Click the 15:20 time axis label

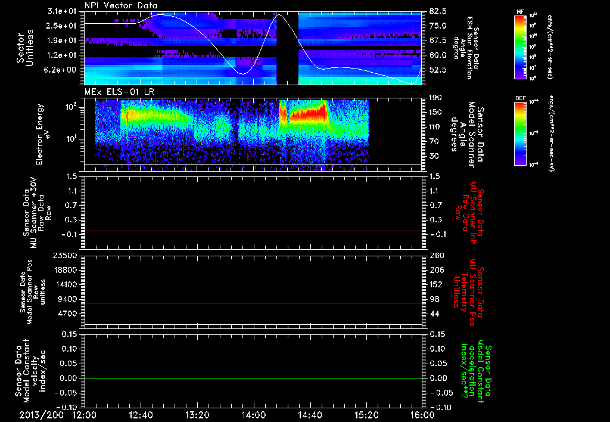[x=366, y=415]
